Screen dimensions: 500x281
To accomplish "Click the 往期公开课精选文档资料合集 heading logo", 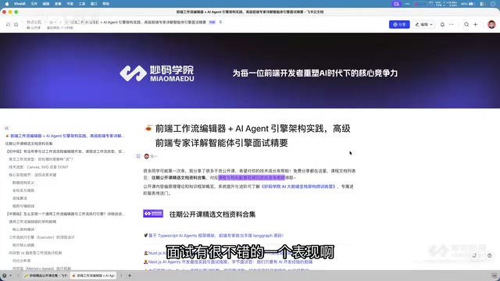I will (153, 214).
